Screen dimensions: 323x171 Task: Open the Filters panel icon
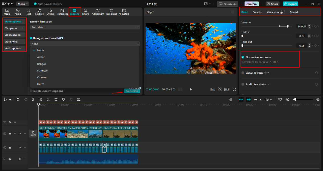tap(85, 12)
